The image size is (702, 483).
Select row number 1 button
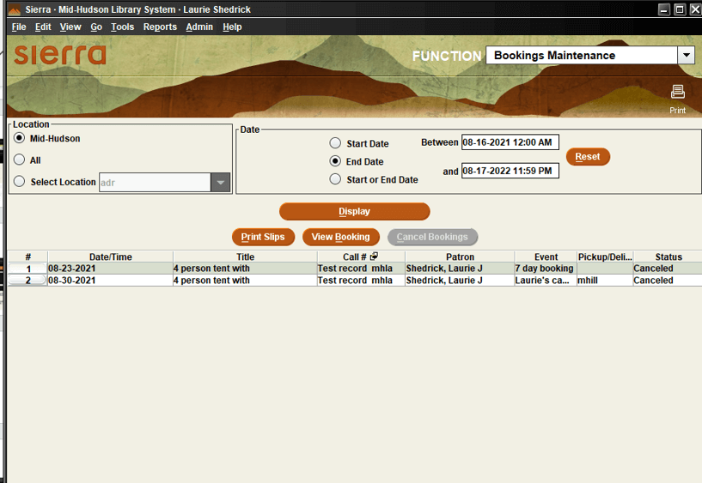click(x=27, y=269)
